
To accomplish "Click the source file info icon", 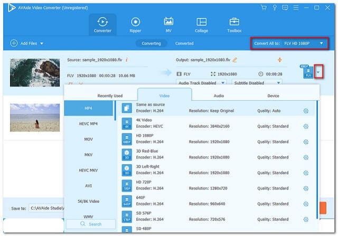I will point(127,60).
